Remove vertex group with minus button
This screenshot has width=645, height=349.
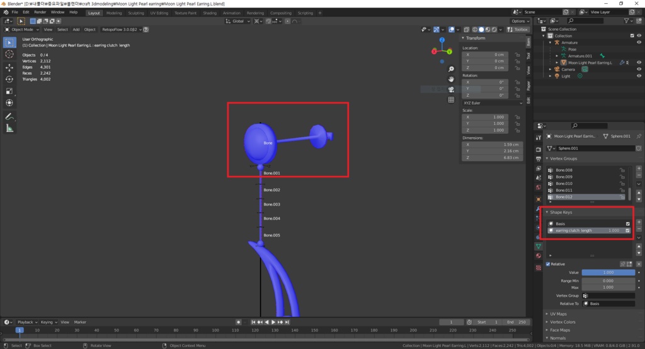pos(639,175)
